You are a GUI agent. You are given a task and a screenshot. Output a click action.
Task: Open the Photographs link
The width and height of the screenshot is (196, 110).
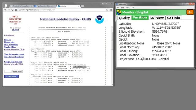click(9, 42)
